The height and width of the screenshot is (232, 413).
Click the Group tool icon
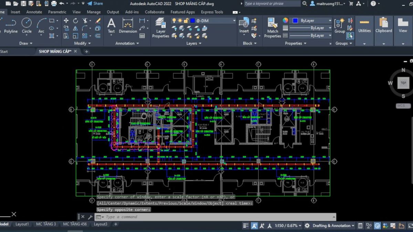340,26
